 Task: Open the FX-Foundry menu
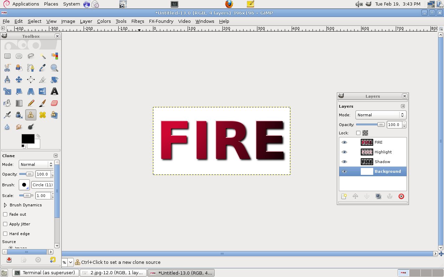tap(161, 21)
